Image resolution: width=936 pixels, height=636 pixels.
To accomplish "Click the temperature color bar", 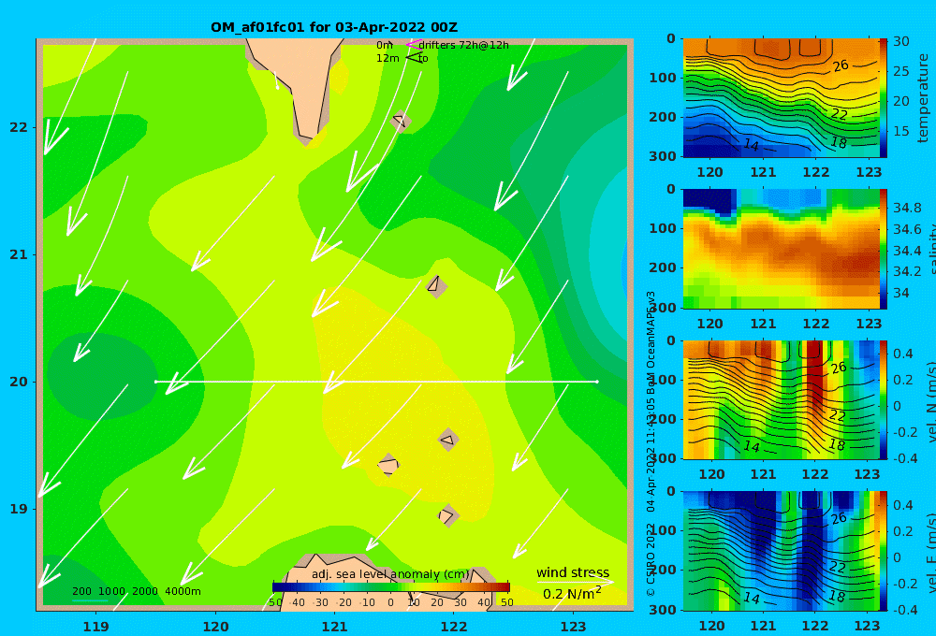I will 883,98.
